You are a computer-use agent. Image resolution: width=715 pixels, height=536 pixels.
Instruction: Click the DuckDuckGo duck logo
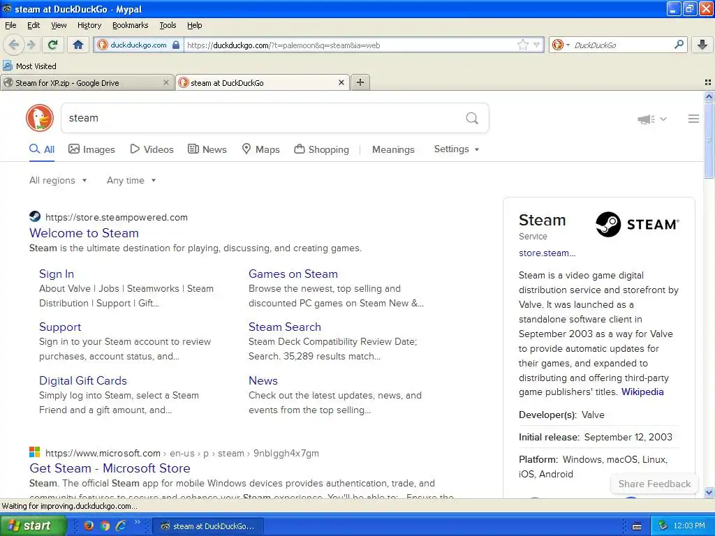point(40,117)
